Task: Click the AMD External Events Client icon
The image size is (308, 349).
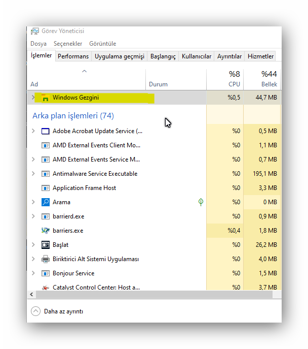Action: coord(45,145)
